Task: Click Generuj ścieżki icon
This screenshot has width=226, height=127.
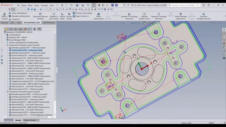Action: tap(62, 14)
